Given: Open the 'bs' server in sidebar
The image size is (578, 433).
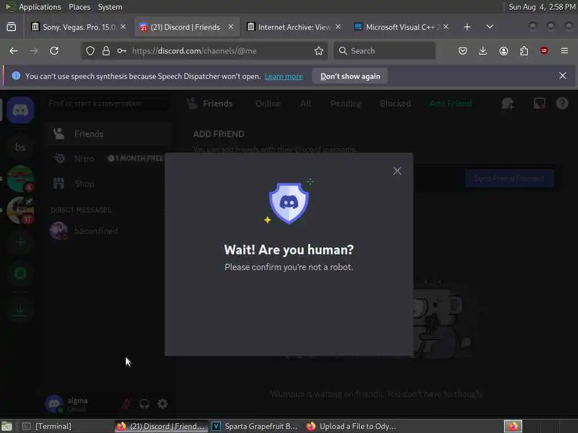Looking at the screenshot, I should coord(20,147).
